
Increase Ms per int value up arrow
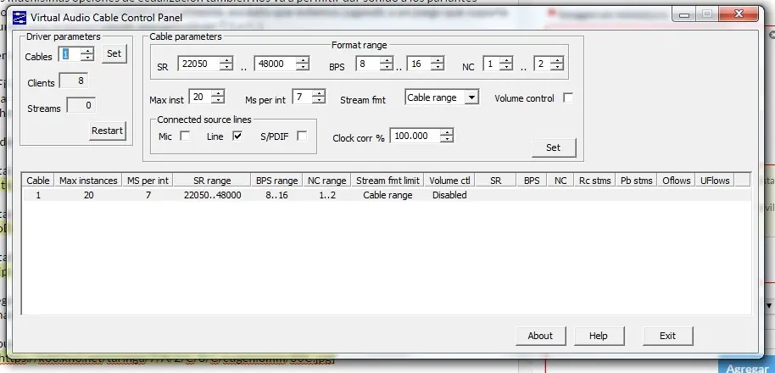pos(319,93)
